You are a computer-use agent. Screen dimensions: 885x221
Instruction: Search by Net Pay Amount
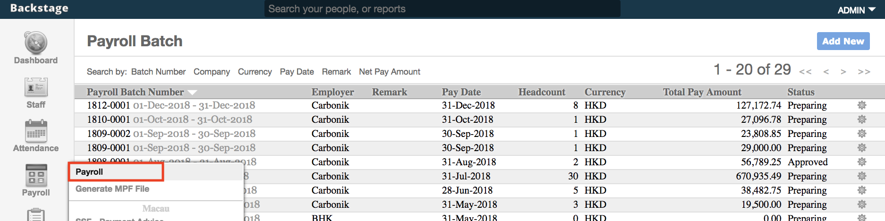coord(390,72)
